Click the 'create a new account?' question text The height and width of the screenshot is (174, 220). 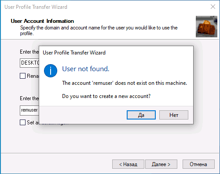click(106, 96)
